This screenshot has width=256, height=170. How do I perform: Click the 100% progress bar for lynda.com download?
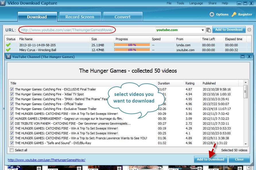pos(132,45)
